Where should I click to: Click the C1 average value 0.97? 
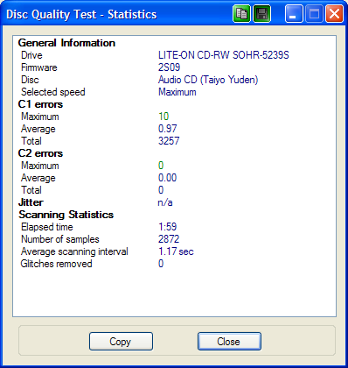(x=168, y=129)
